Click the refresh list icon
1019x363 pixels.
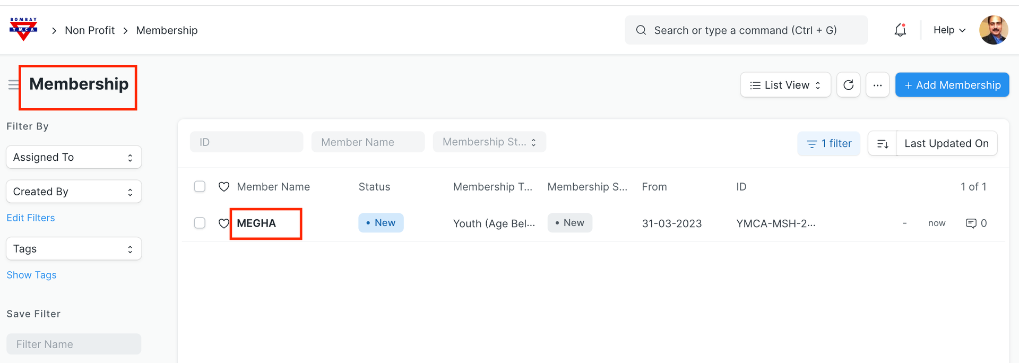click(x=848, y=85)
